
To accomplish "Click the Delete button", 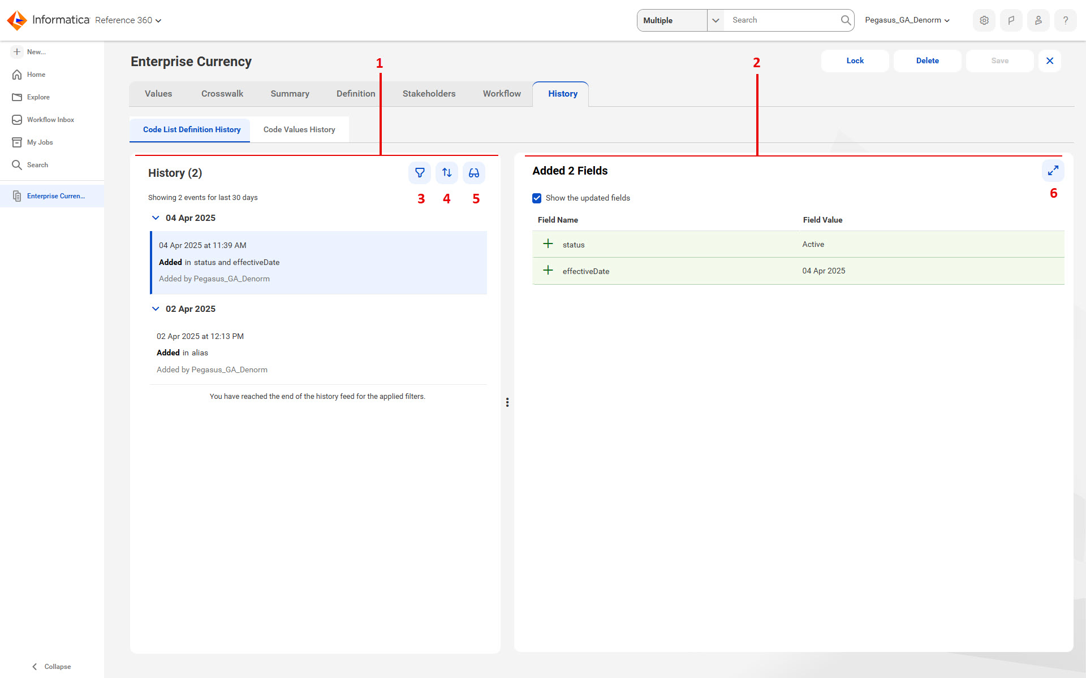I will pos(928,61).
